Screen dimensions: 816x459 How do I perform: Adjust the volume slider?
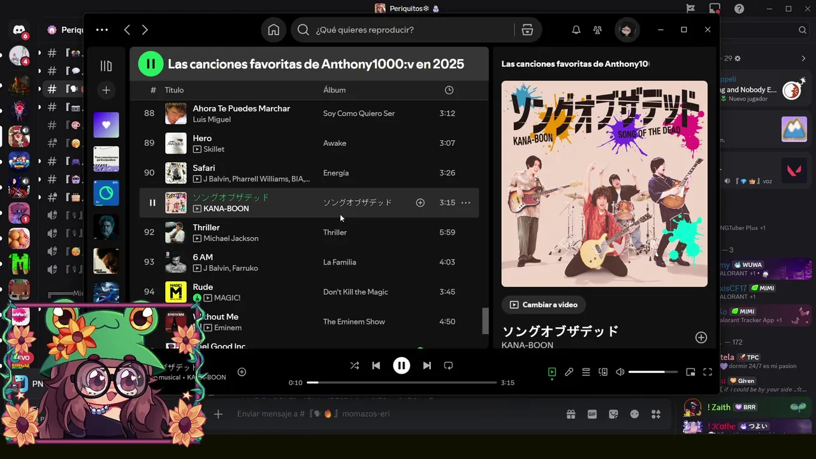pyautogui.click(x=653, y=372)
